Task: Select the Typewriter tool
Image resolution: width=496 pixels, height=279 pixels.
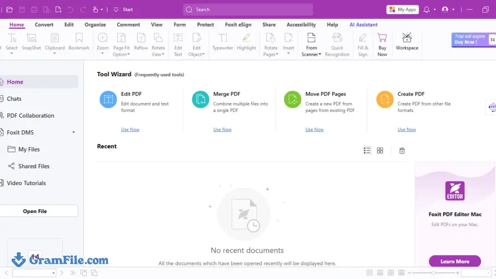Action: (222, 42)
